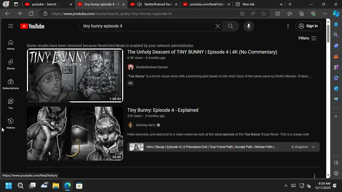The height and width of the screenshot is (192, 342).
Task: Open Read aloud in address bar
Action: 253,14
